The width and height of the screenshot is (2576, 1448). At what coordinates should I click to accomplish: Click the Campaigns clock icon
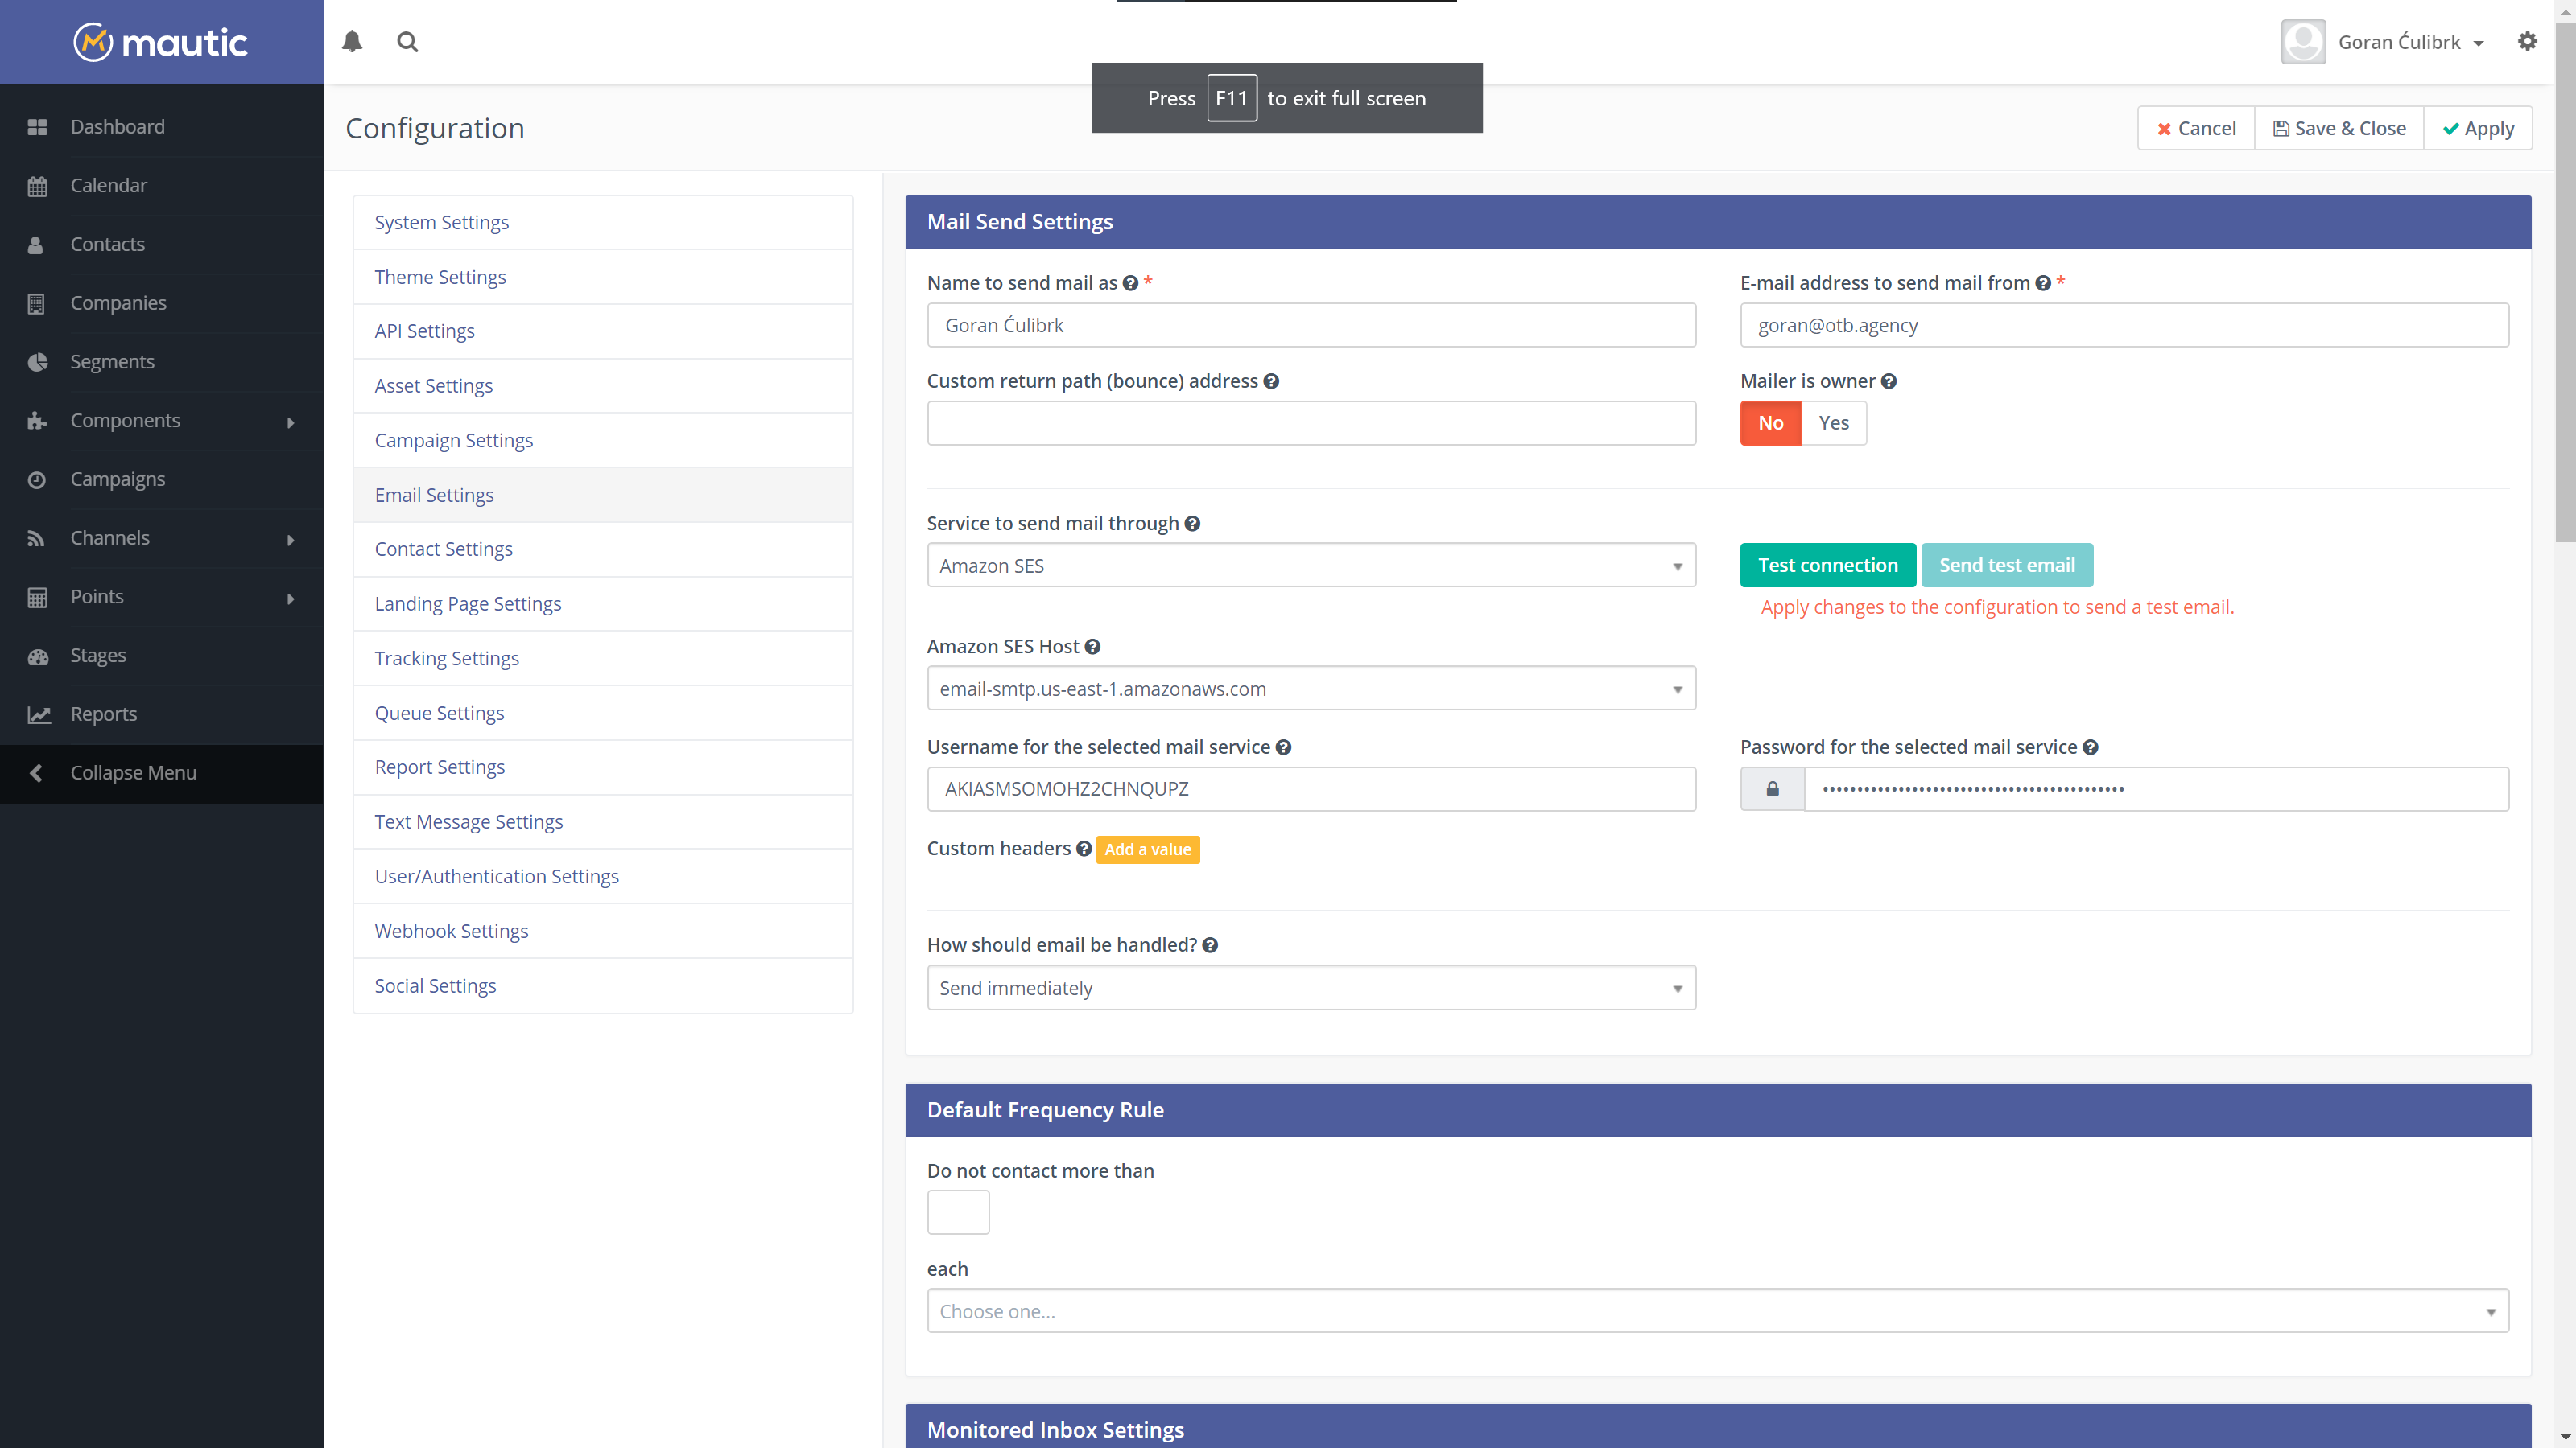(36, 479)
